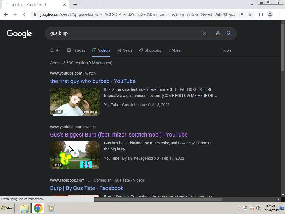Click the volume speaker tray icon

pos(258,208)
